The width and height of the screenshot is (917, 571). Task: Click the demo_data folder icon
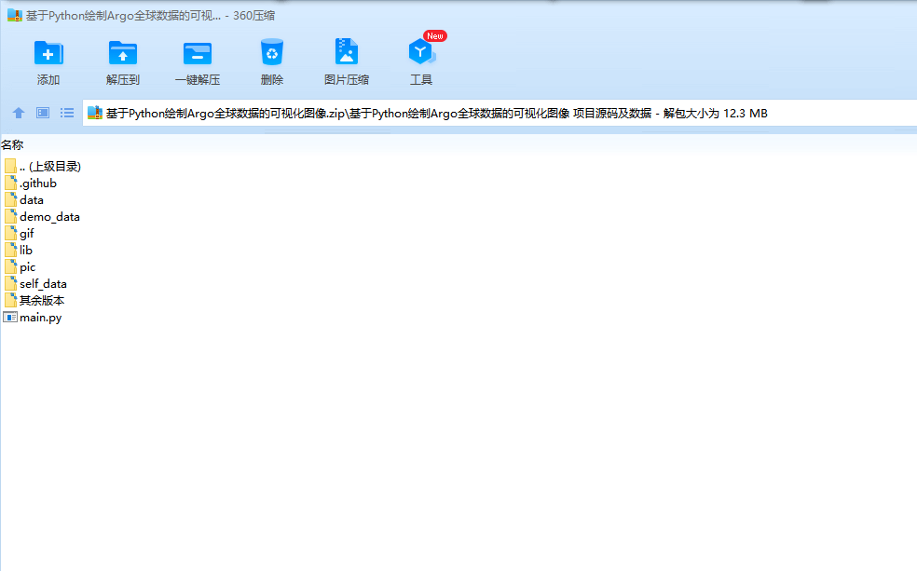(10, 216)
